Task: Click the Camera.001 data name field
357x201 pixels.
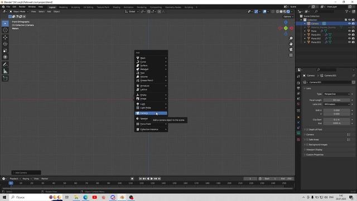Action: pyautogui.click(x=330, y=82)
